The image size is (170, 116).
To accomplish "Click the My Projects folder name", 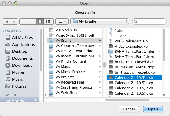I will click(x=65, y=77).
